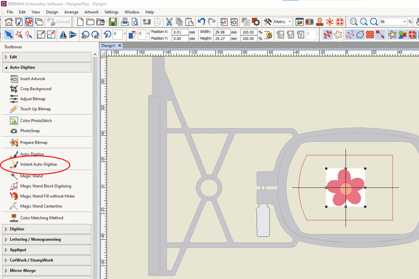Switch to the Design1 tab
Viewport: 419px width, 279px height.
point(109,46)
